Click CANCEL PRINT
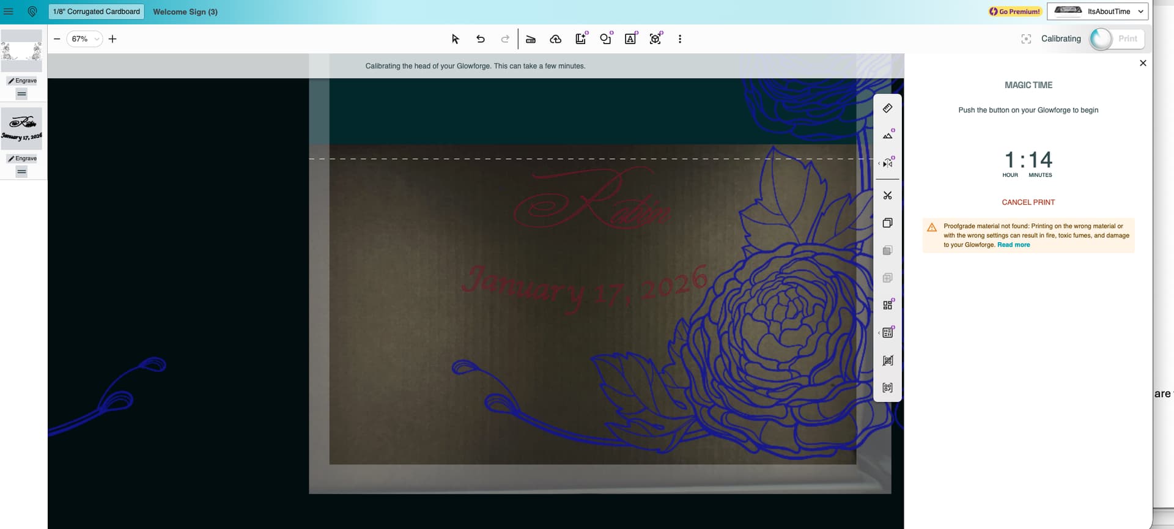Image resolution: width=1174 pixels, height=529 pixels. 1028,202
